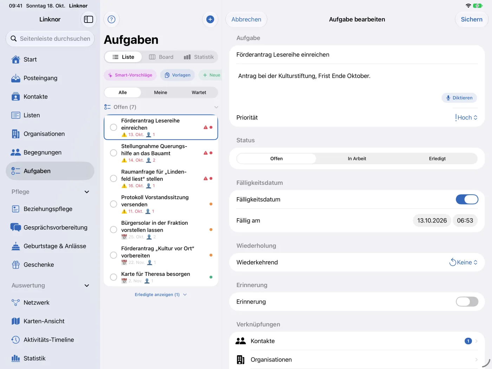
Task: Enable the Erinnerung switch
Action: tap(467, 302)
